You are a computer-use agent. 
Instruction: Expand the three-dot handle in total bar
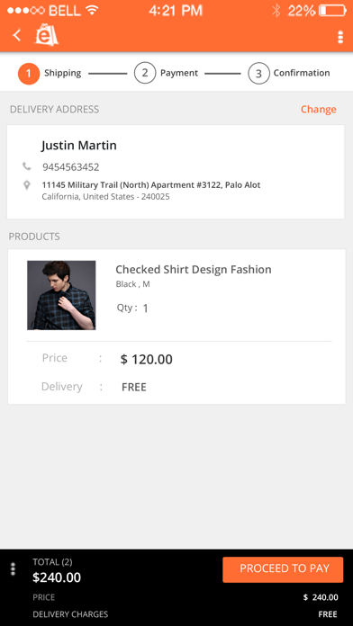(x=13, y=569)
